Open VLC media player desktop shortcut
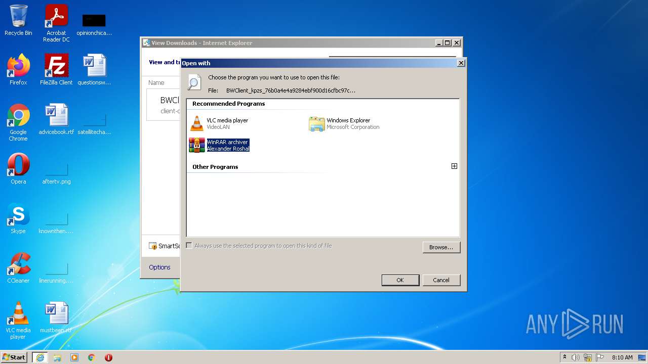Screen dimensions: 648x364 (x=18, y=321)
